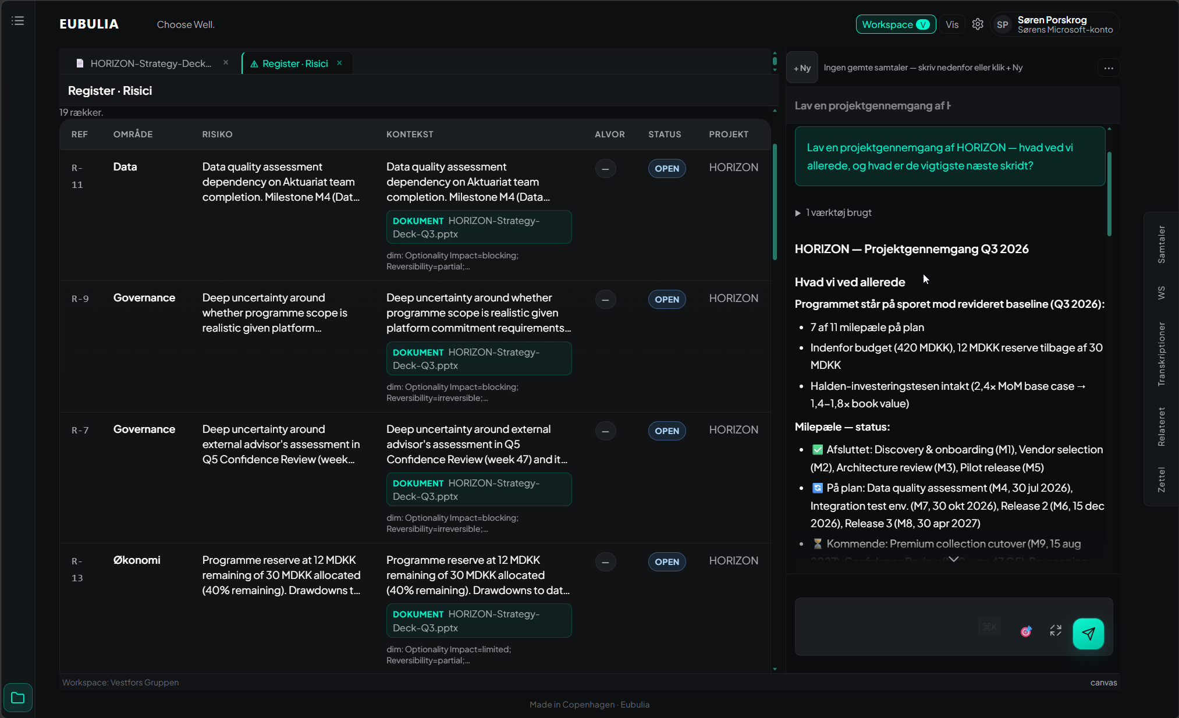Open the WS side tab
1179x718 pixels.
point(1161,293)
